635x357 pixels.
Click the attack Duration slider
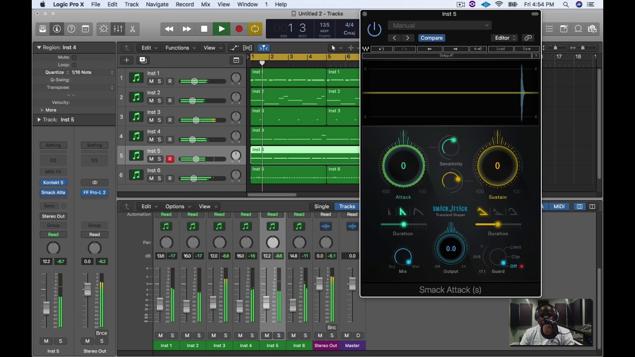pos(403,225)
